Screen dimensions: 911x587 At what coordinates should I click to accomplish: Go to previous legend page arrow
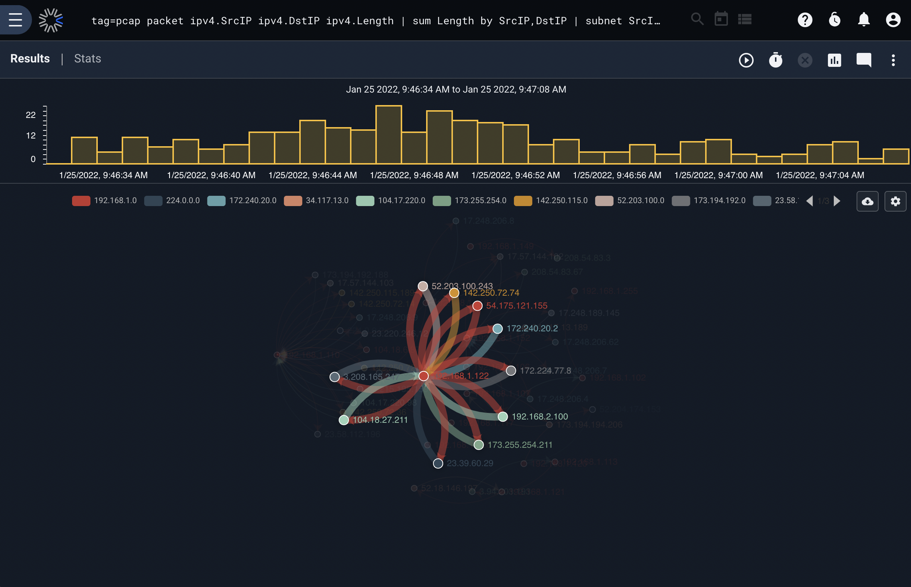(x=810, y=201)
